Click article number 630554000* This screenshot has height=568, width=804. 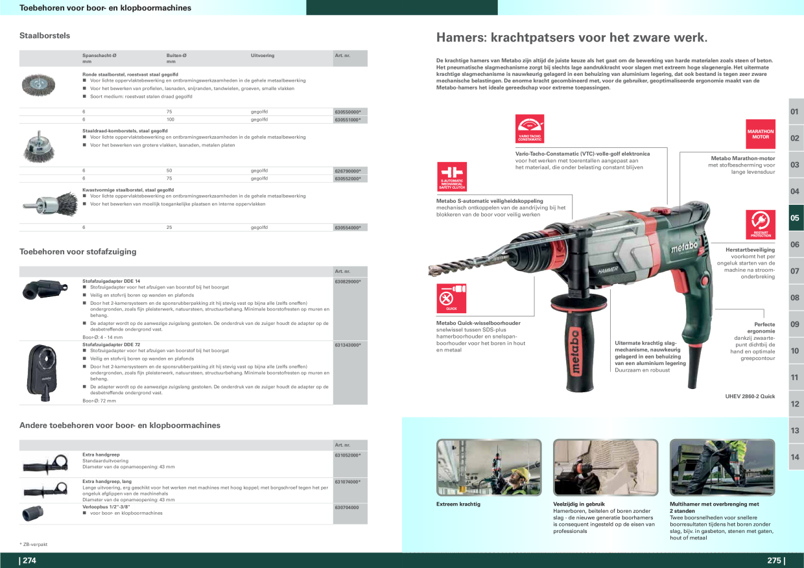tap(348, 228)
